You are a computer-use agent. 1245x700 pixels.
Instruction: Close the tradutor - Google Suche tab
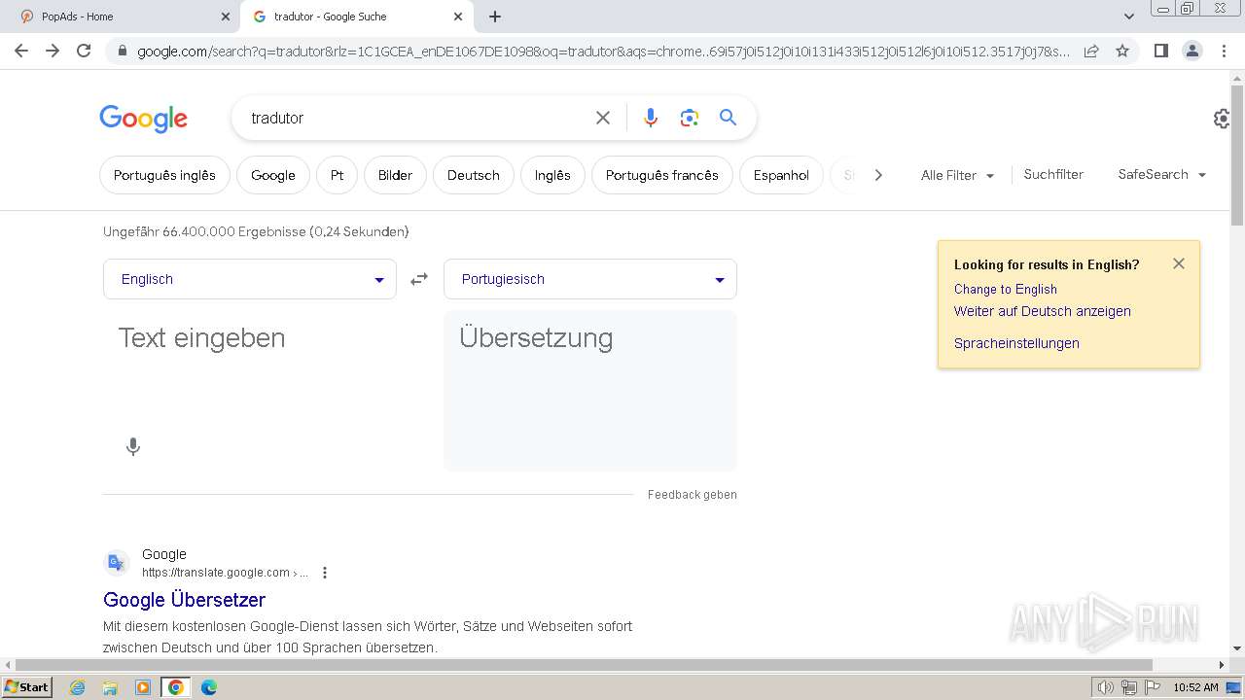tap(458, 17)
